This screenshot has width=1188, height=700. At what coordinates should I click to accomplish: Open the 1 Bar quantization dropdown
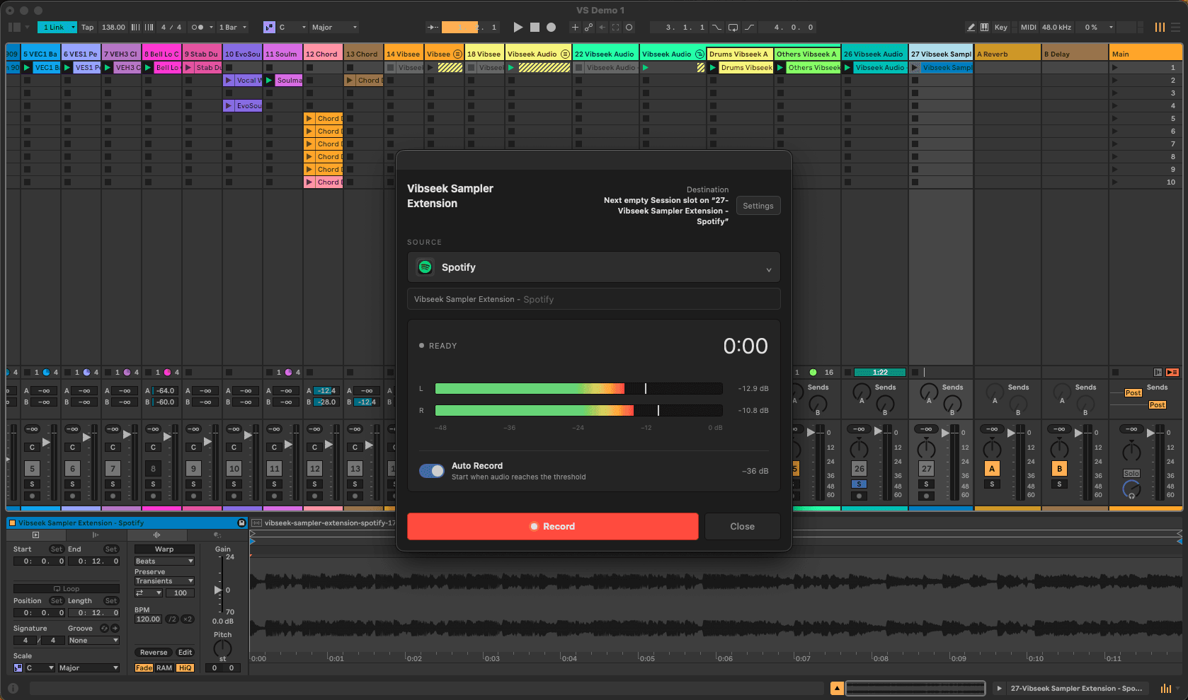click(233, 27)
